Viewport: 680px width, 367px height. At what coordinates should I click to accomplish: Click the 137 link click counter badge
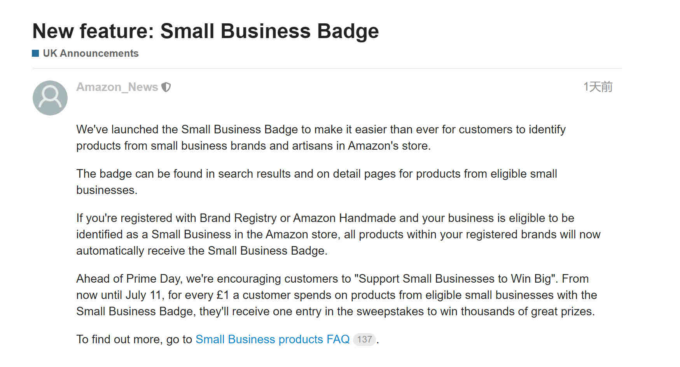[x=364, y=339]
